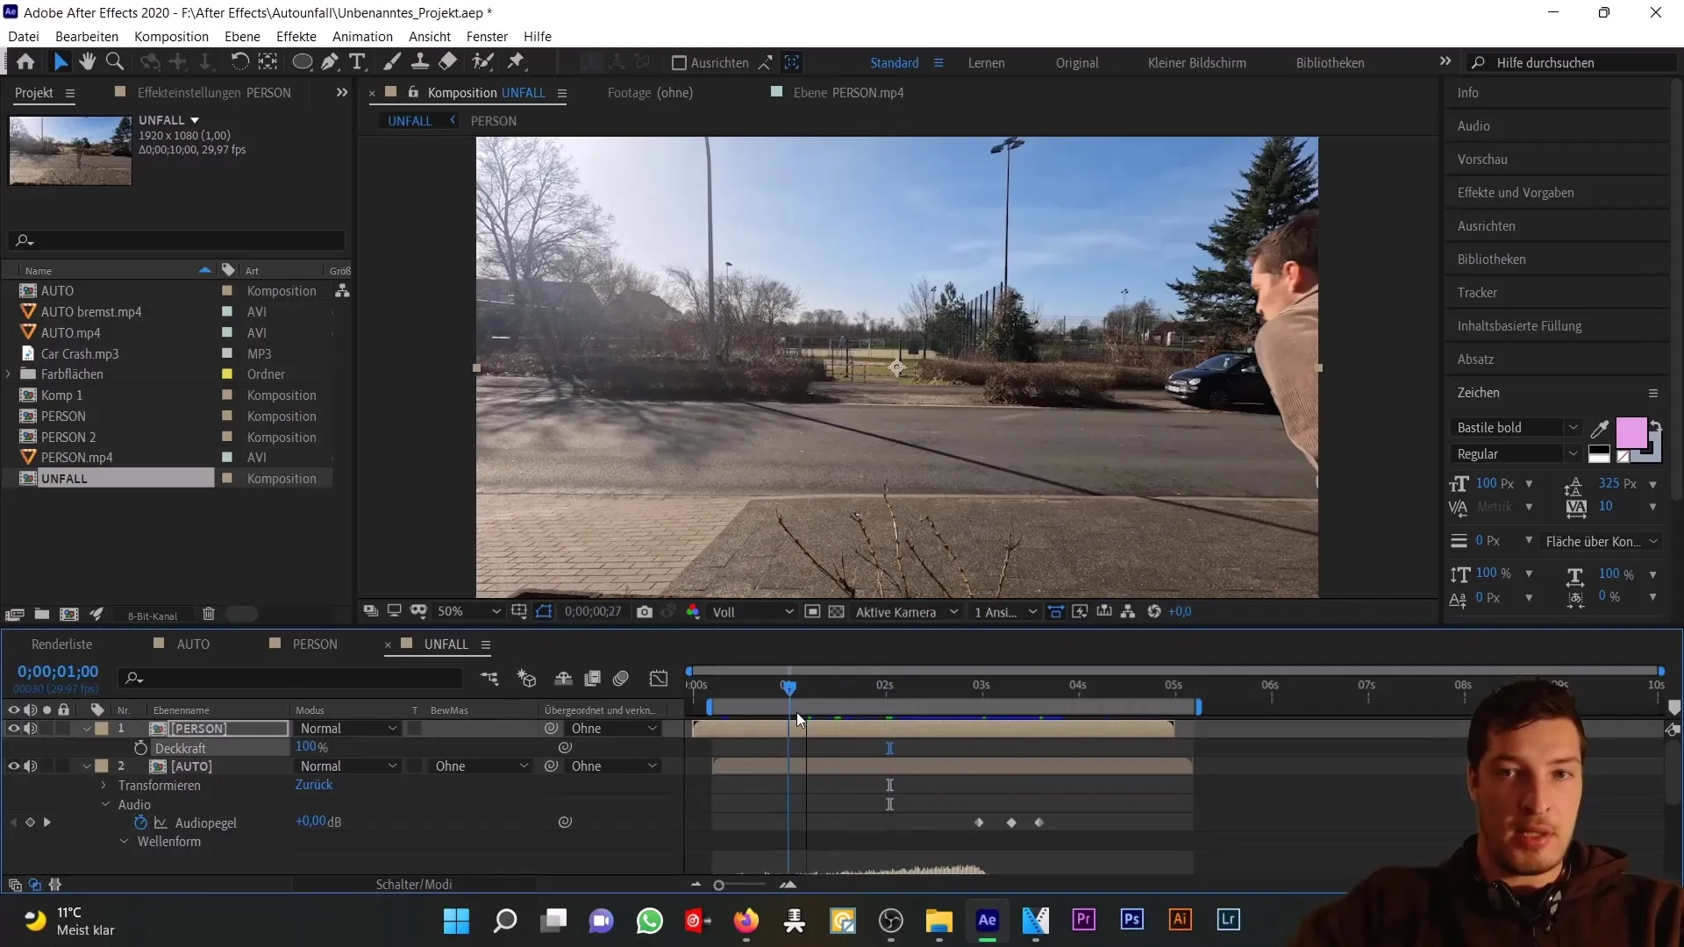
Task: Toggle audio mute on AUTO layer
Action: point(30,765)
